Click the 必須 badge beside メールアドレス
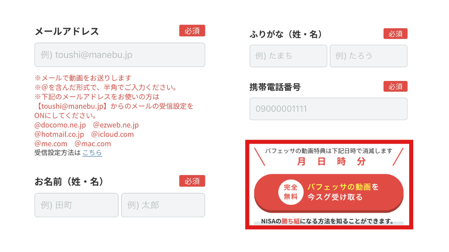 [x=192, y=31]
